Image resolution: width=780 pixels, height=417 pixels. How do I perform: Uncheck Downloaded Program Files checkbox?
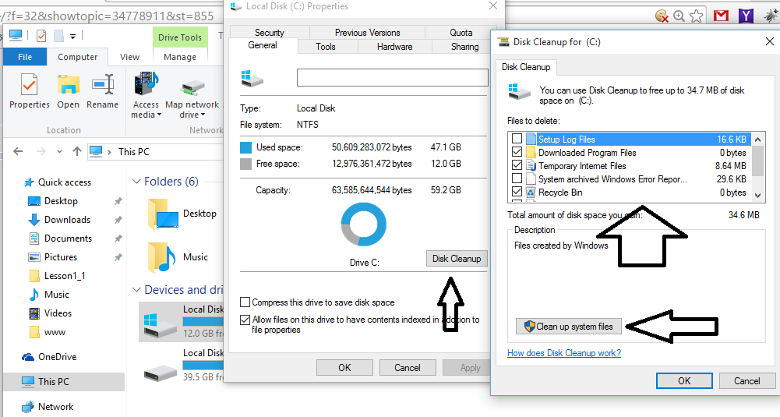click(x=517, y=152)
